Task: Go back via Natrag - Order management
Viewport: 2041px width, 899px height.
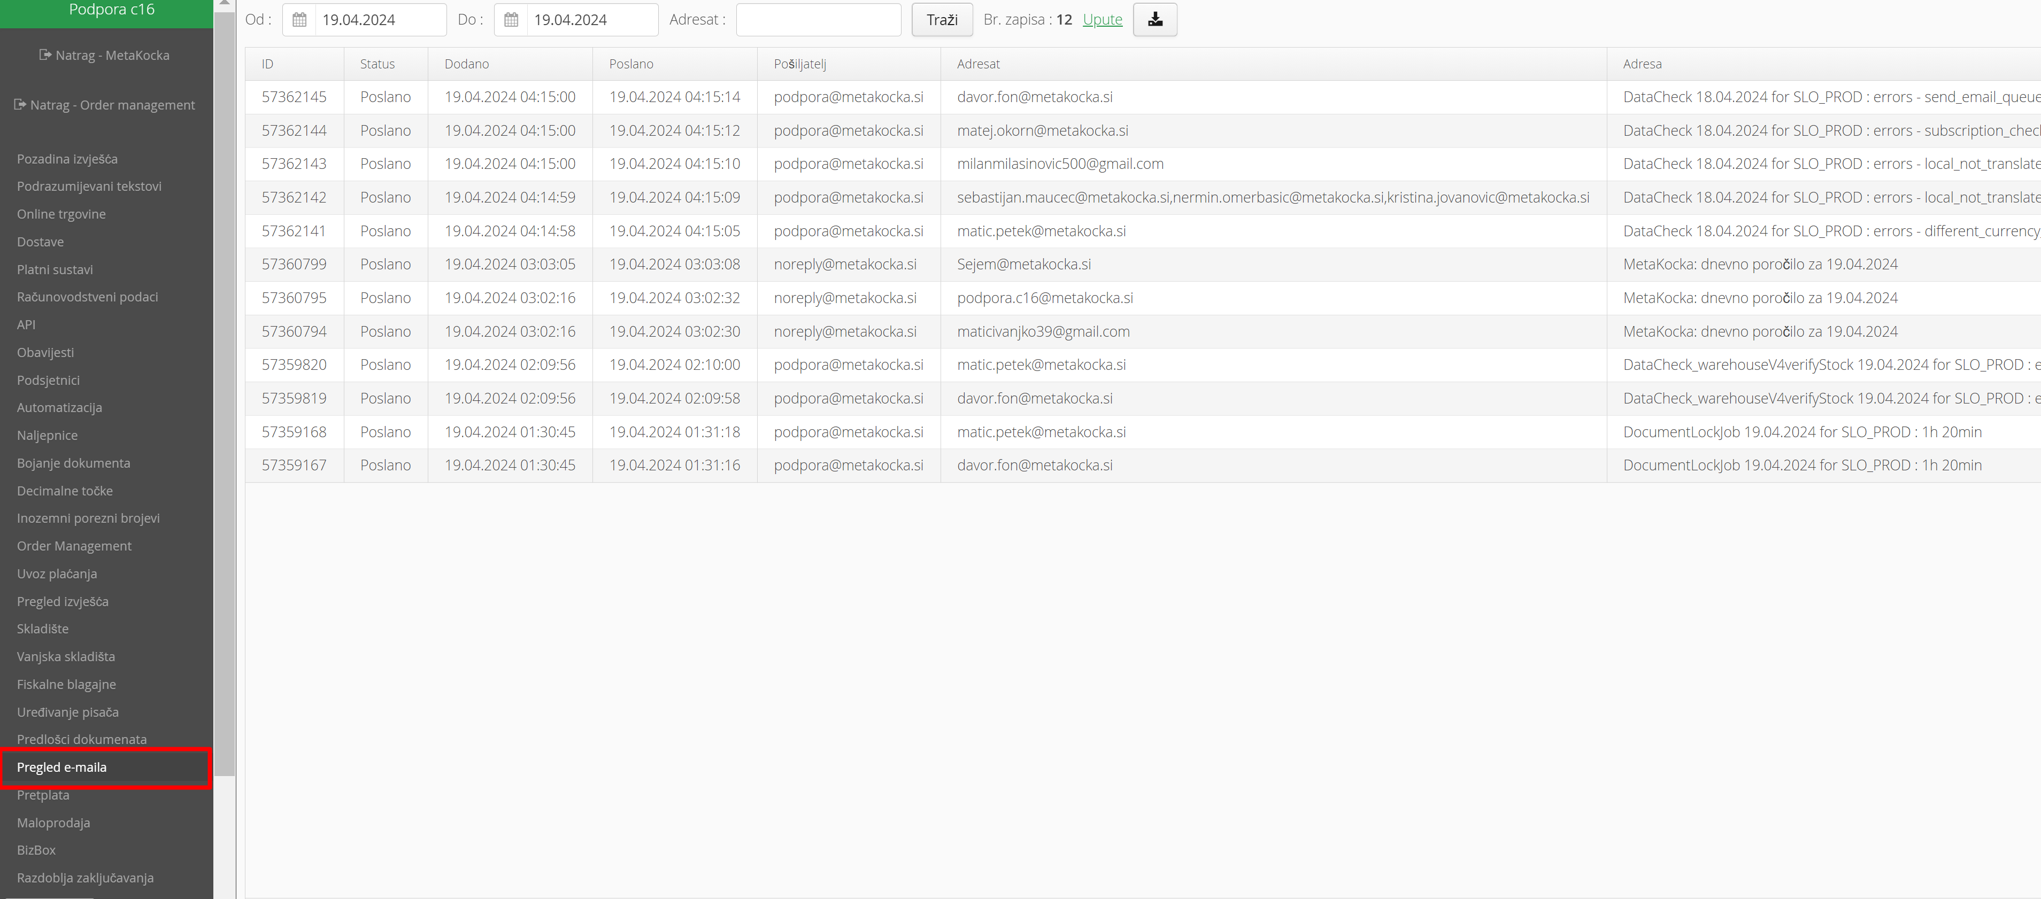Action: point(105,105)
